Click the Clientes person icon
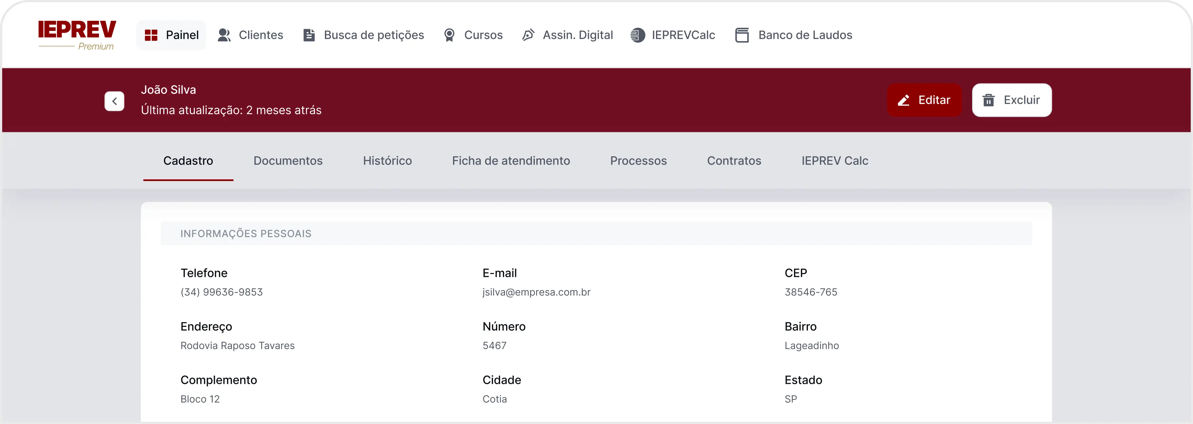Image resolution: width=1193 pixels, height=424 pixels. 224,35
